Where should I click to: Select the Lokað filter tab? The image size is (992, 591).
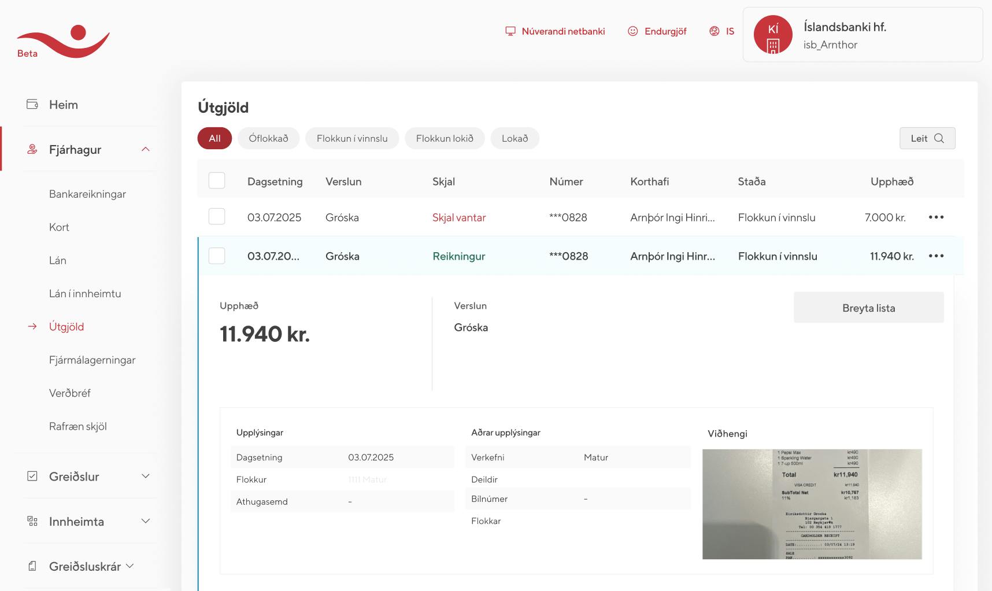pos(514,138)
